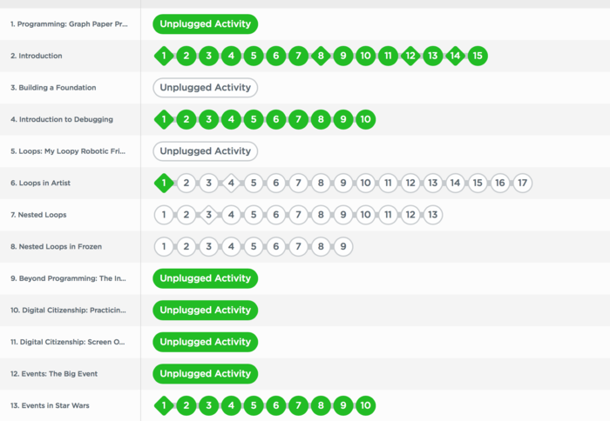Open Unplugged Activity for lesson 11 Digital Citizenship
Screen dimensions: 610x421
[x=205, y=342]
